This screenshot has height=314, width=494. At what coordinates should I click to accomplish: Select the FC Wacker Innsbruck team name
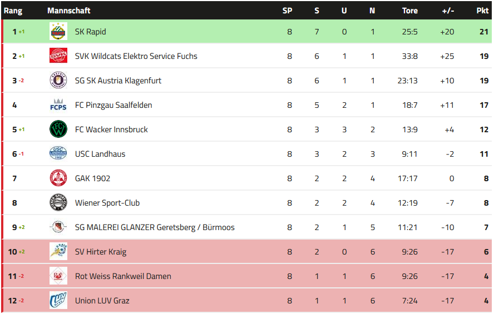pos(111,129)
